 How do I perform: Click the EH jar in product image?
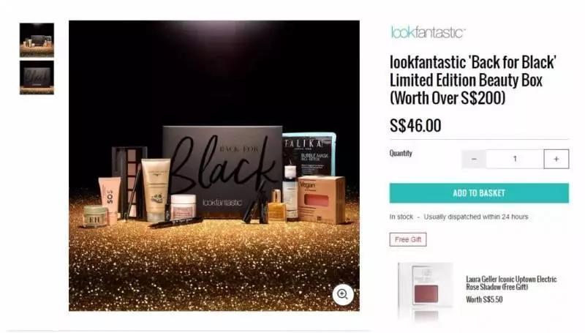(95, 217)
